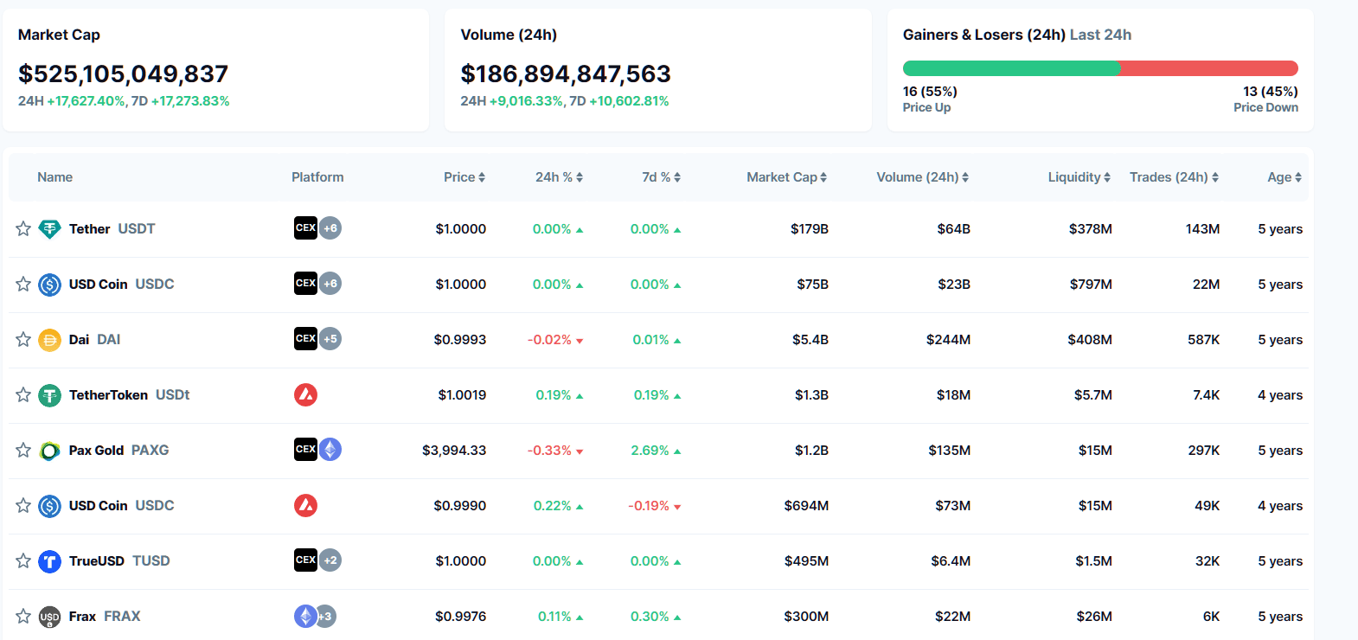Click the total market cap value $525,105,049,837

123,74
